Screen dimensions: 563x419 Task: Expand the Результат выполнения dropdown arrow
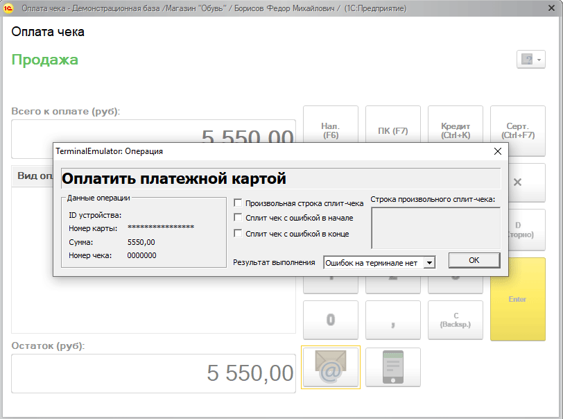pyautogui.click(x=430, y=263)
